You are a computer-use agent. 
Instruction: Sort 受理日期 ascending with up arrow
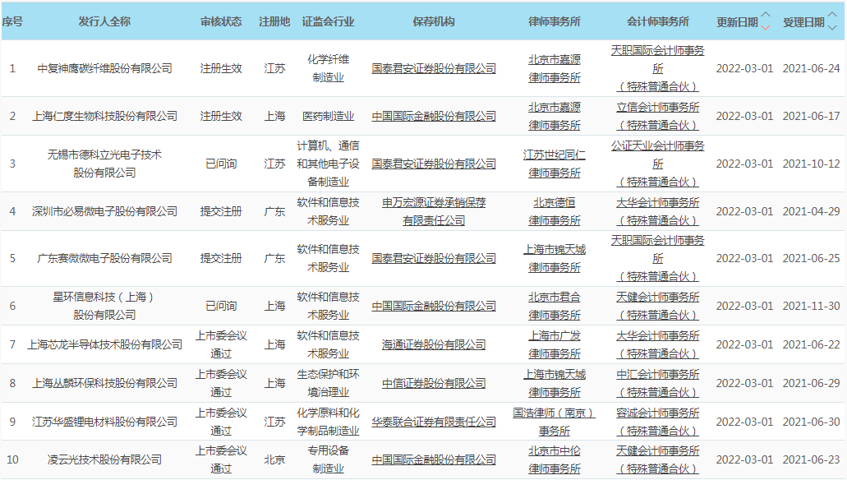click(831, 16)
